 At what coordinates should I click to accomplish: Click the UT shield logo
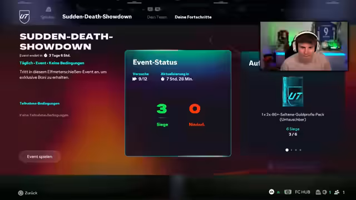pos(24,17)
